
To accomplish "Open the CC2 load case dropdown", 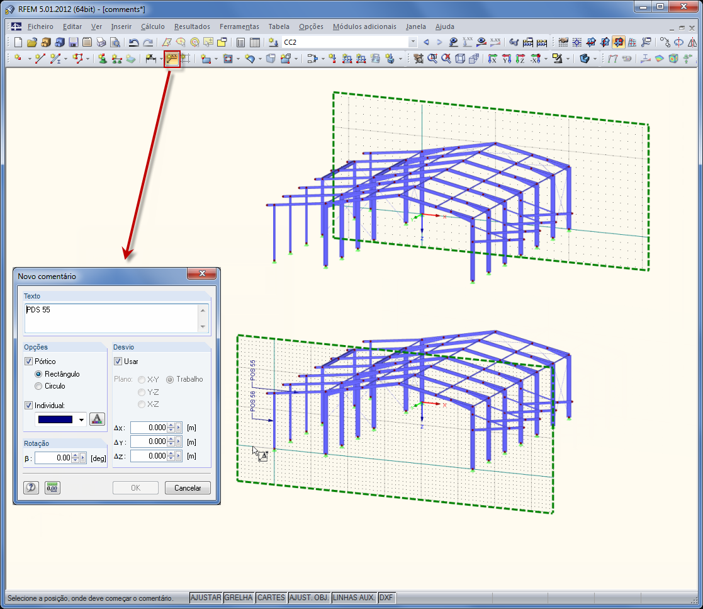I will (x=413, y=42).
